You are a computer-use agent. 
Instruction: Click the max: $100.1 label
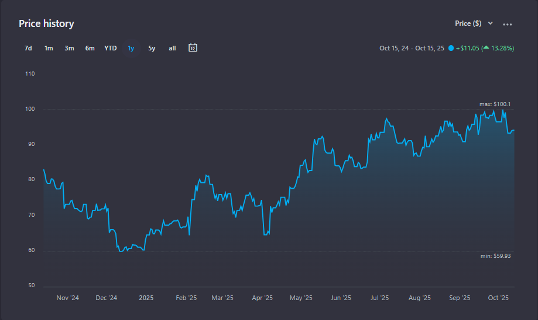495,104
